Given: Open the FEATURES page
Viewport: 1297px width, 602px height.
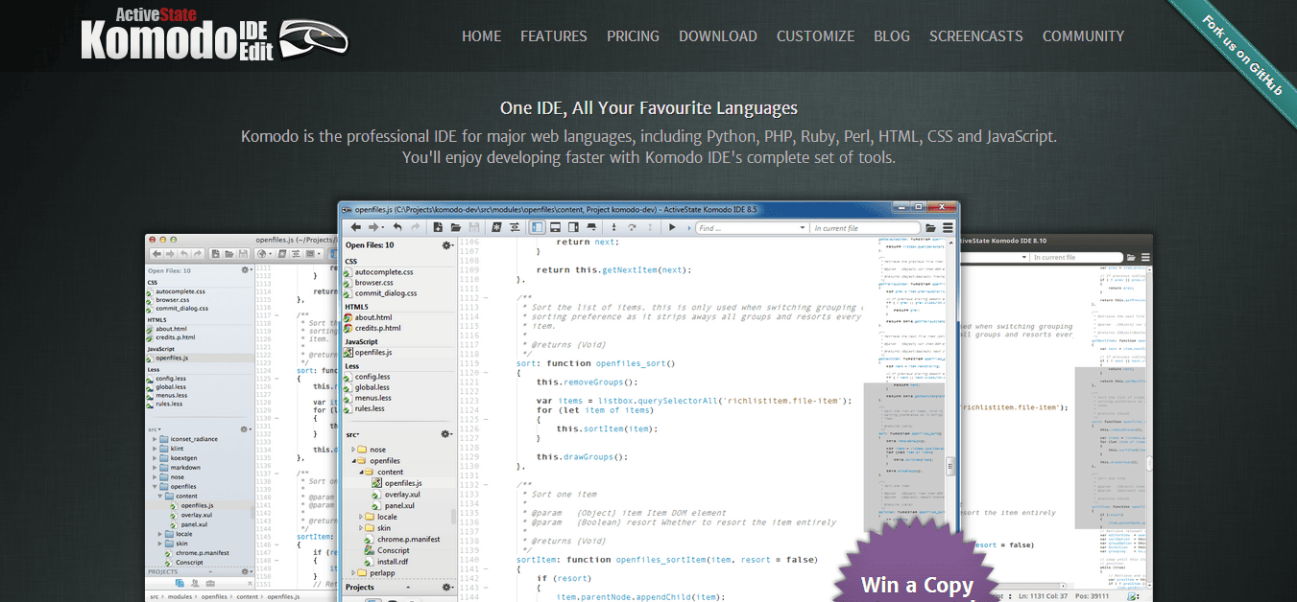Looking at the screenshot, I should tap(554, 36).
